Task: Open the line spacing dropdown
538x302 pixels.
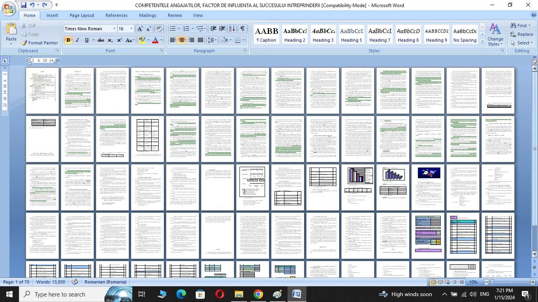Action: coord(212,40)
